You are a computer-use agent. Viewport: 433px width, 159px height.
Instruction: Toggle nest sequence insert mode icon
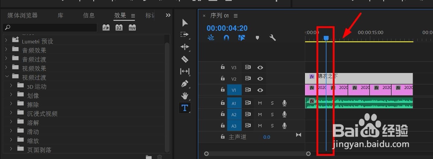coord(211,38)
